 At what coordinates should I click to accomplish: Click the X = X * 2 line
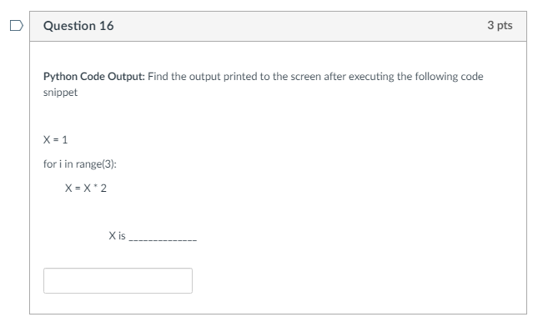coord(86,188)
